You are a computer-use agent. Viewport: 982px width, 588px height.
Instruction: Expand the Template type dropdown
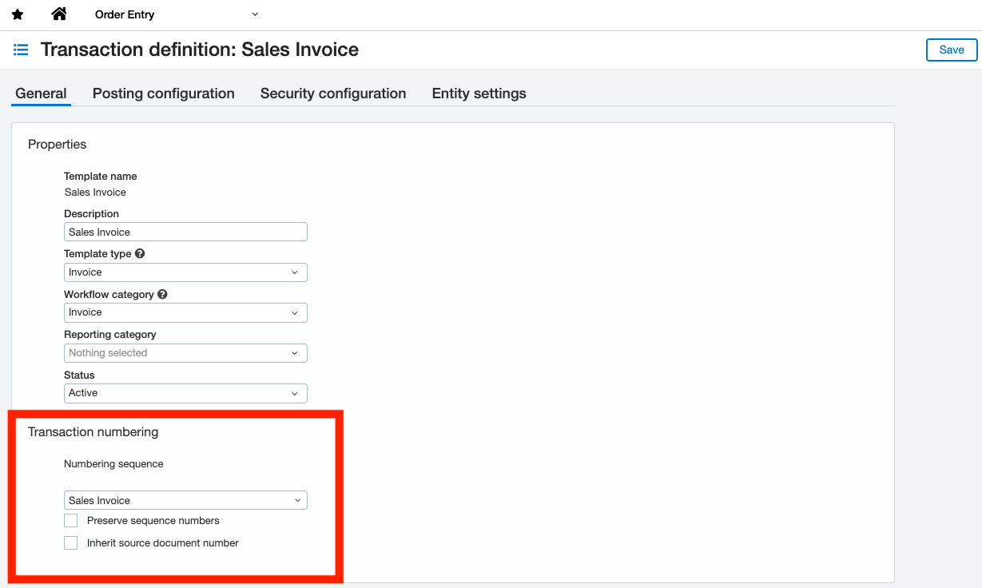click(x=185, y=272)
